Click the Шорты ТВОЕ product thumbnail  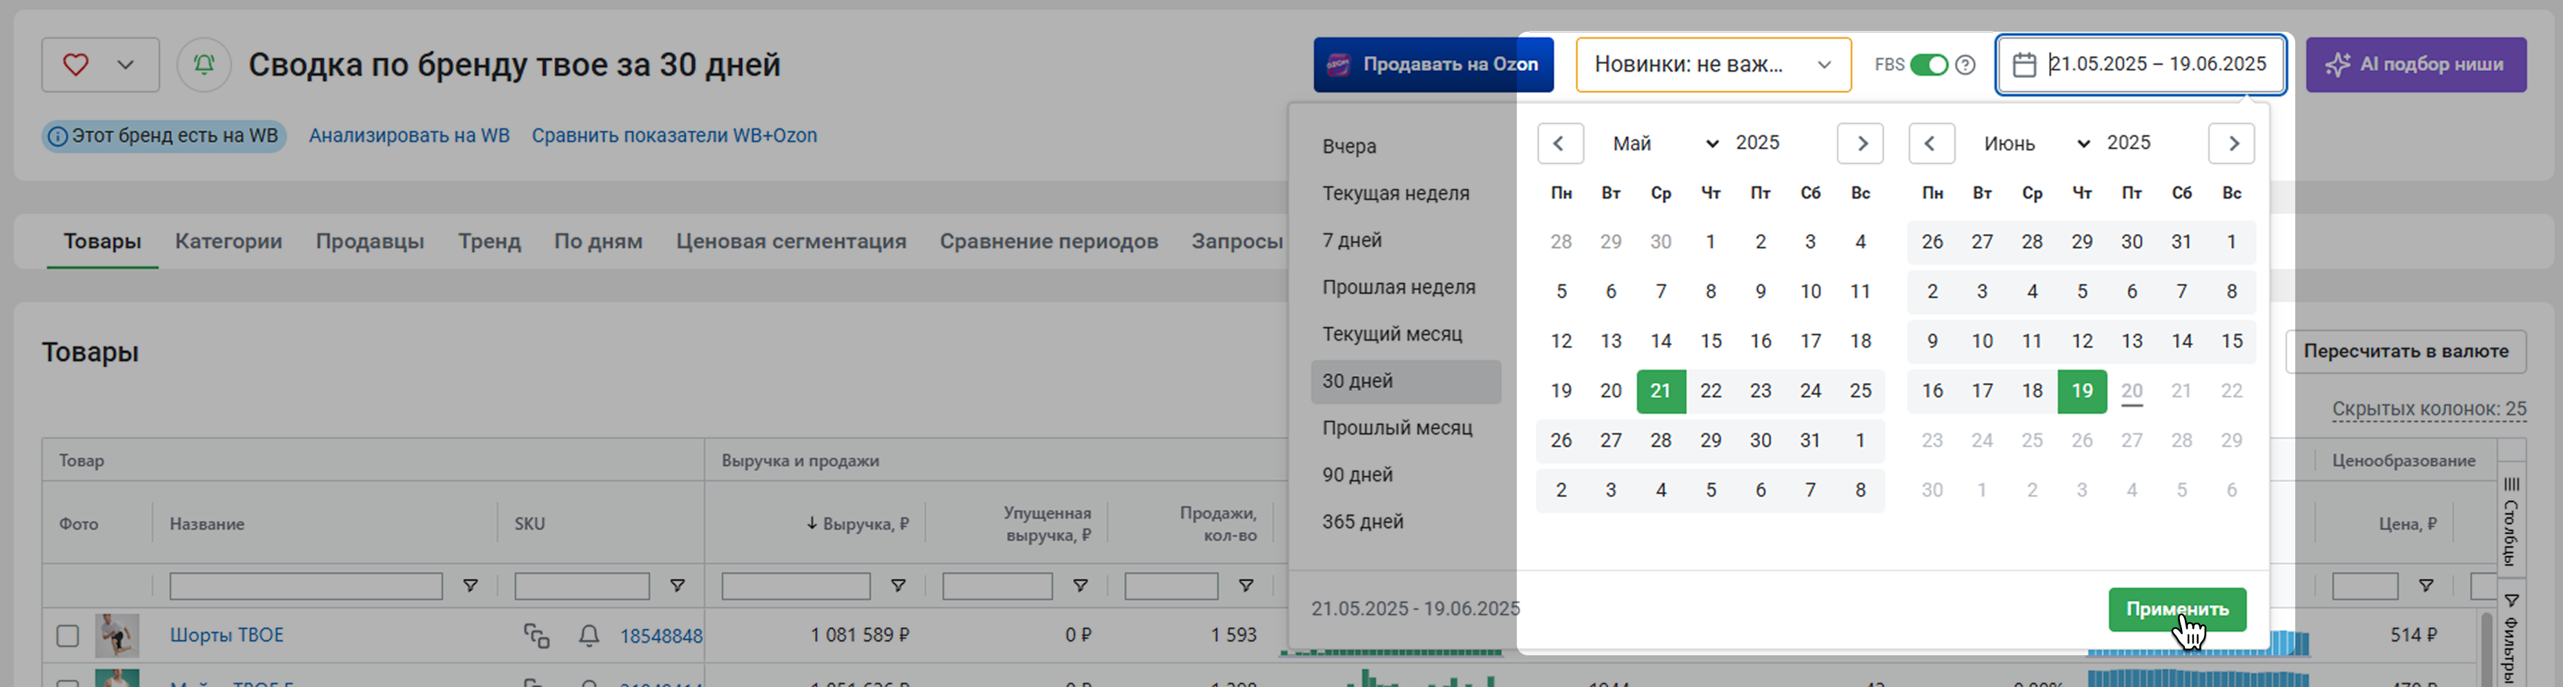(117, 635)
